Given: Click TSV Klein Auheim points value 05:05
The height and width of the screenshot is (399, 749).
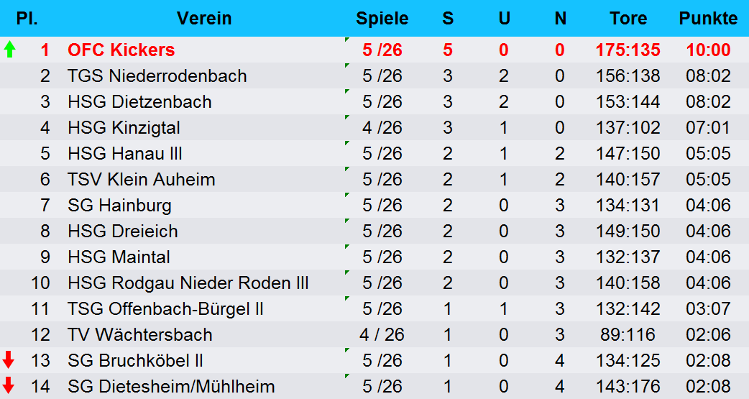Looking at the screenshot, I should (709, 179).
